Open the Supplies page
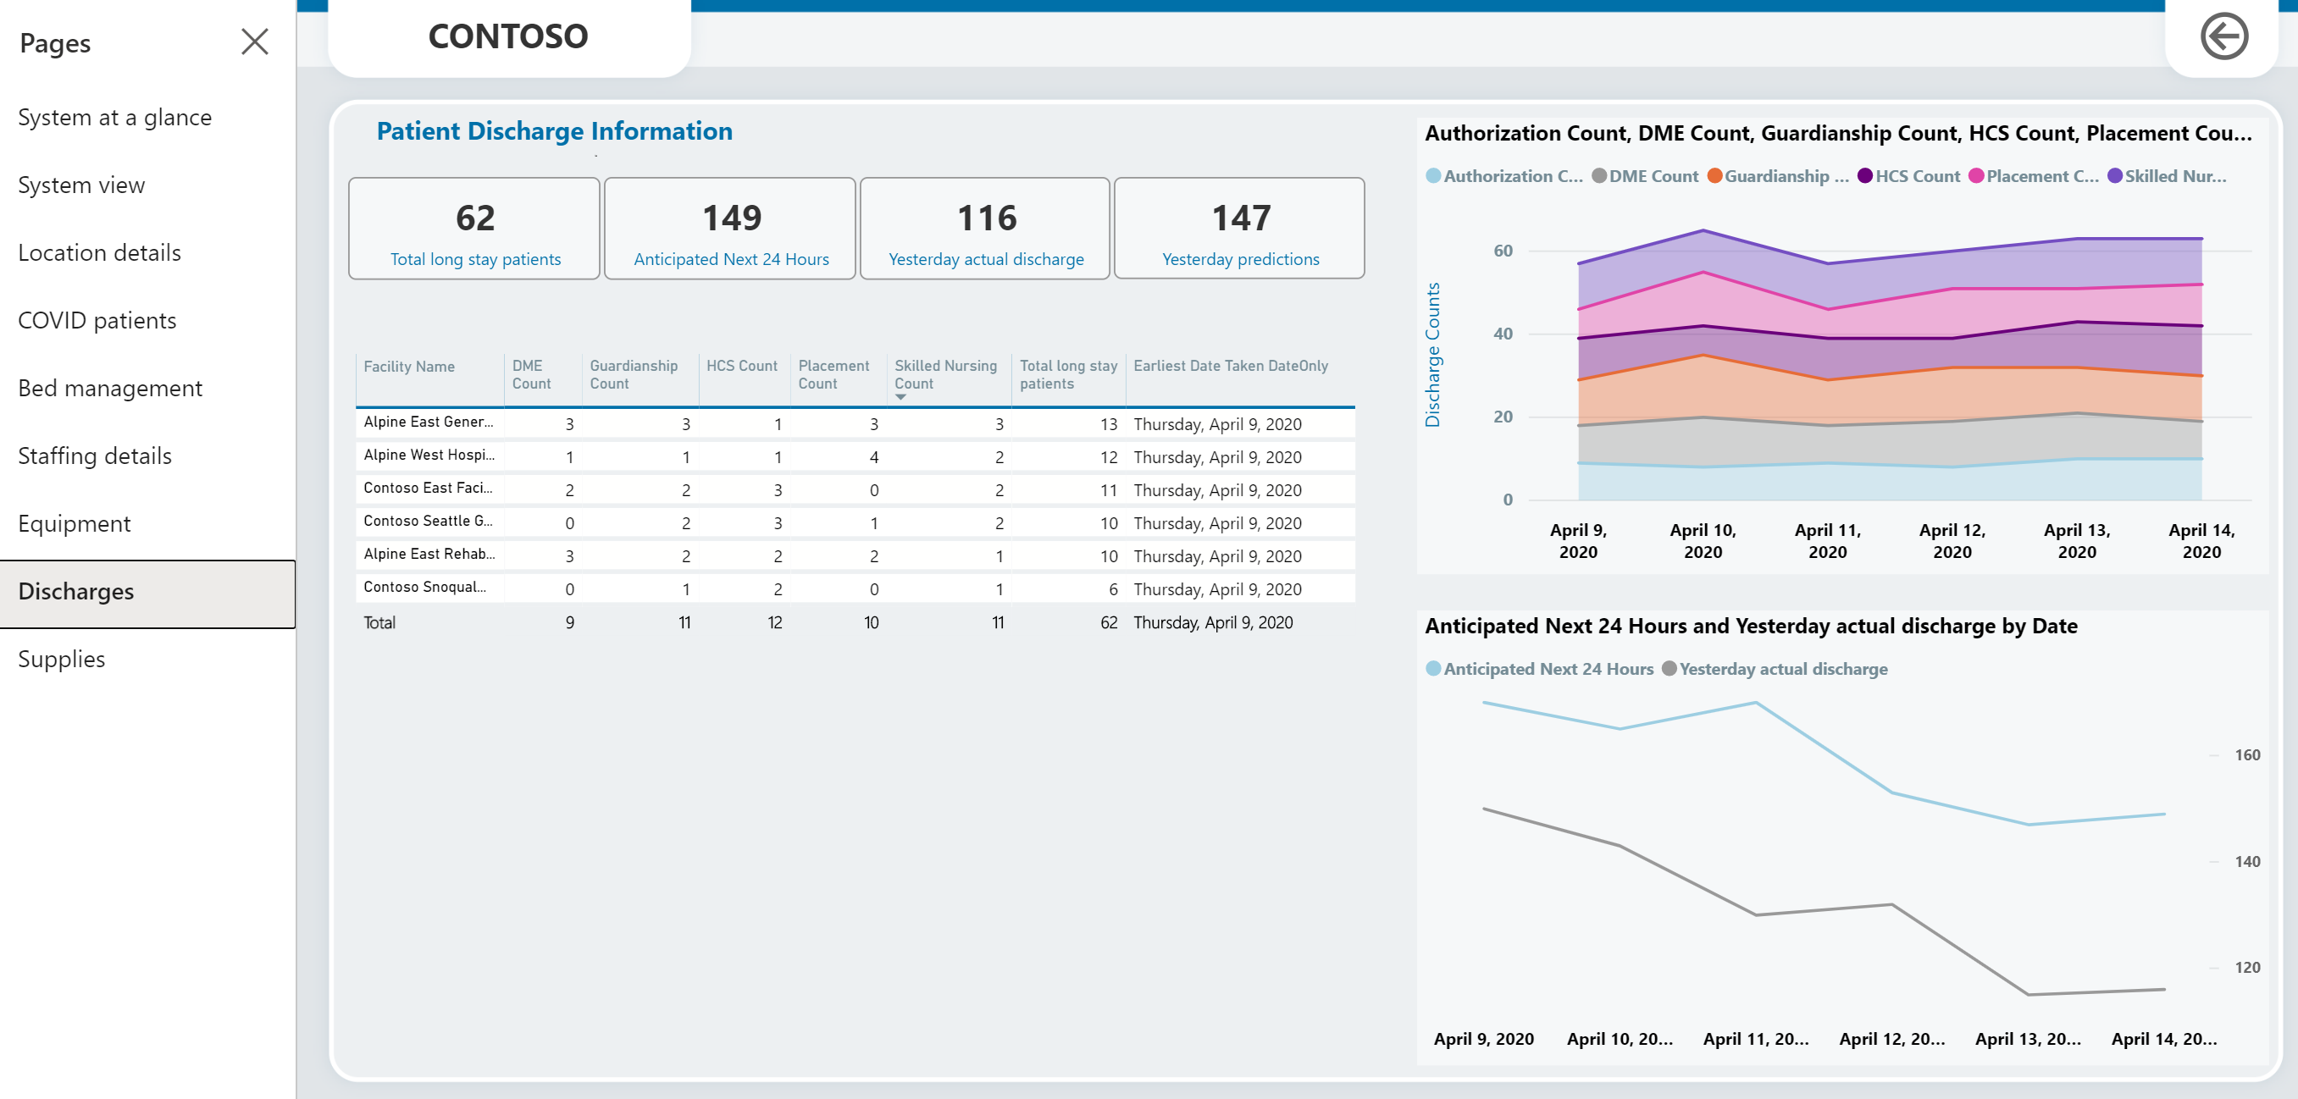Image resolution: width=2298 pixels, height=1099 pixels. click(x=62, y=660)
